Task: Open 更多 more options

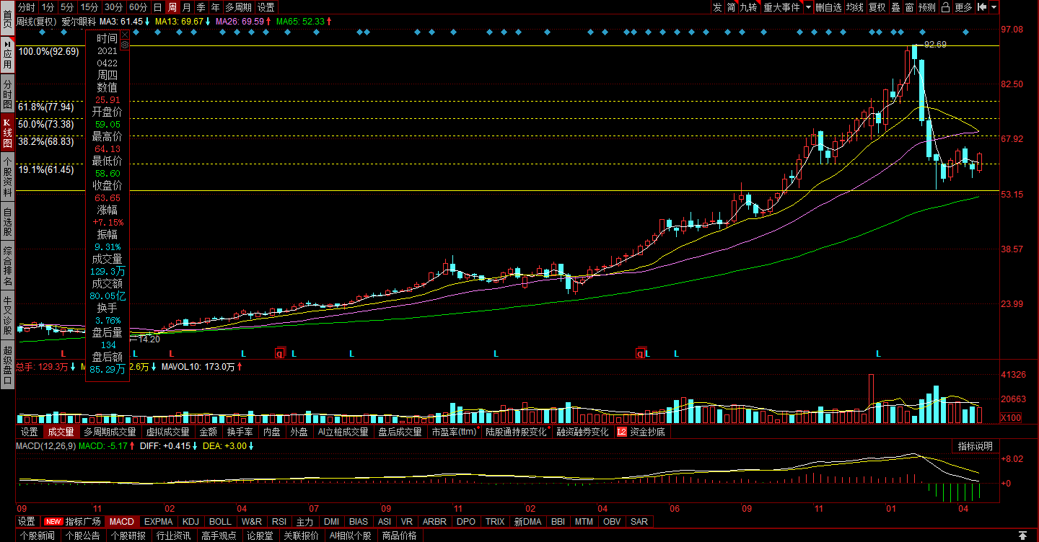Action: (x=963, y=7)
